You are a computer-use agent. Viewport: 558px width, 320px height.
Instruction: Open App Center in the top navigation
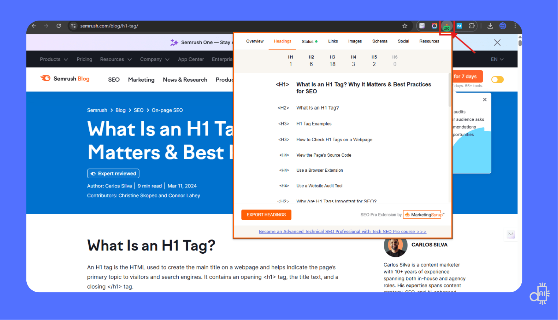pos(191,59)
